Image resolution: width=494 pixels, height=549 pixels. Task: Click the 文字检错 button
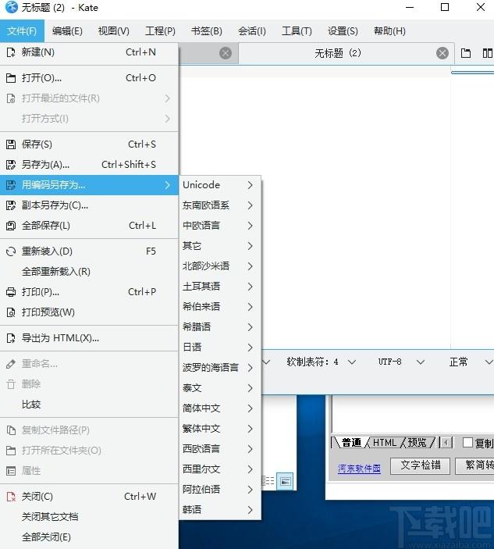click(420, 465)
